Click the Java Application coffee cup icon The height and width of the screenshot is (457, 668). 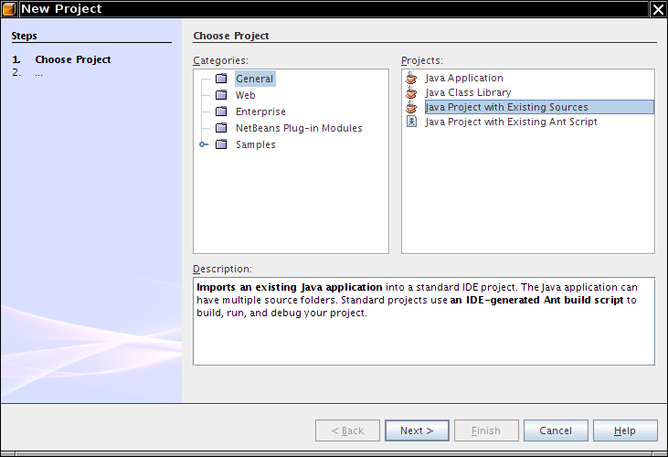coord(411,79)
